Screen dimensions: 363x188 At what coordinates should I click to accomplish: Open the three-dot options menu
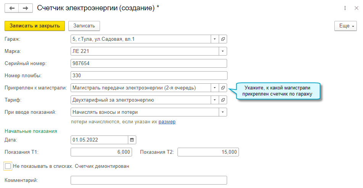[x=345, y=8]
